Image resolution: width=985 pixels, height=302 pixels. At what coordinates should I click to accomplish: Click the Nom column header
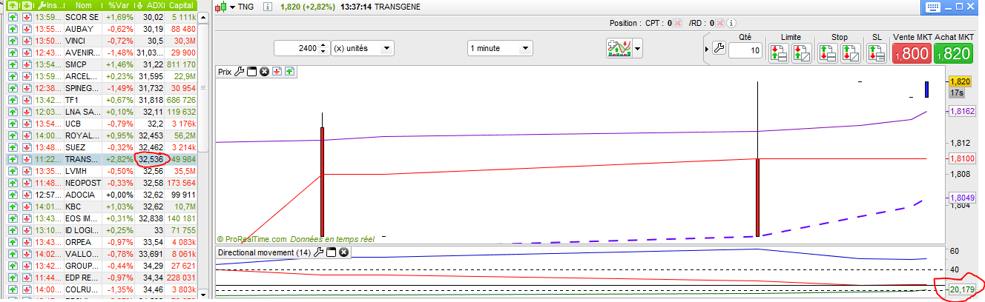pyautogui.click(x=83, y=4)
